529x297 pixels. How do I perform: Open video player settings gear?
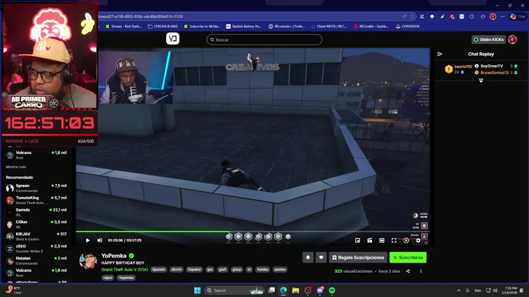[418, 240]
